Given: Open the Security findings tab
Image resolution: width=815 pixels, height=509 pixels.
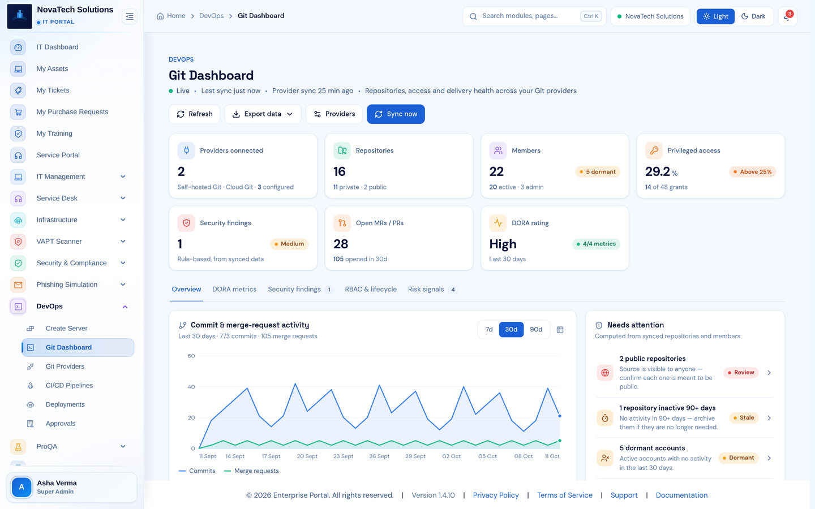Looking at the screenshot, I should click(300, 290).
